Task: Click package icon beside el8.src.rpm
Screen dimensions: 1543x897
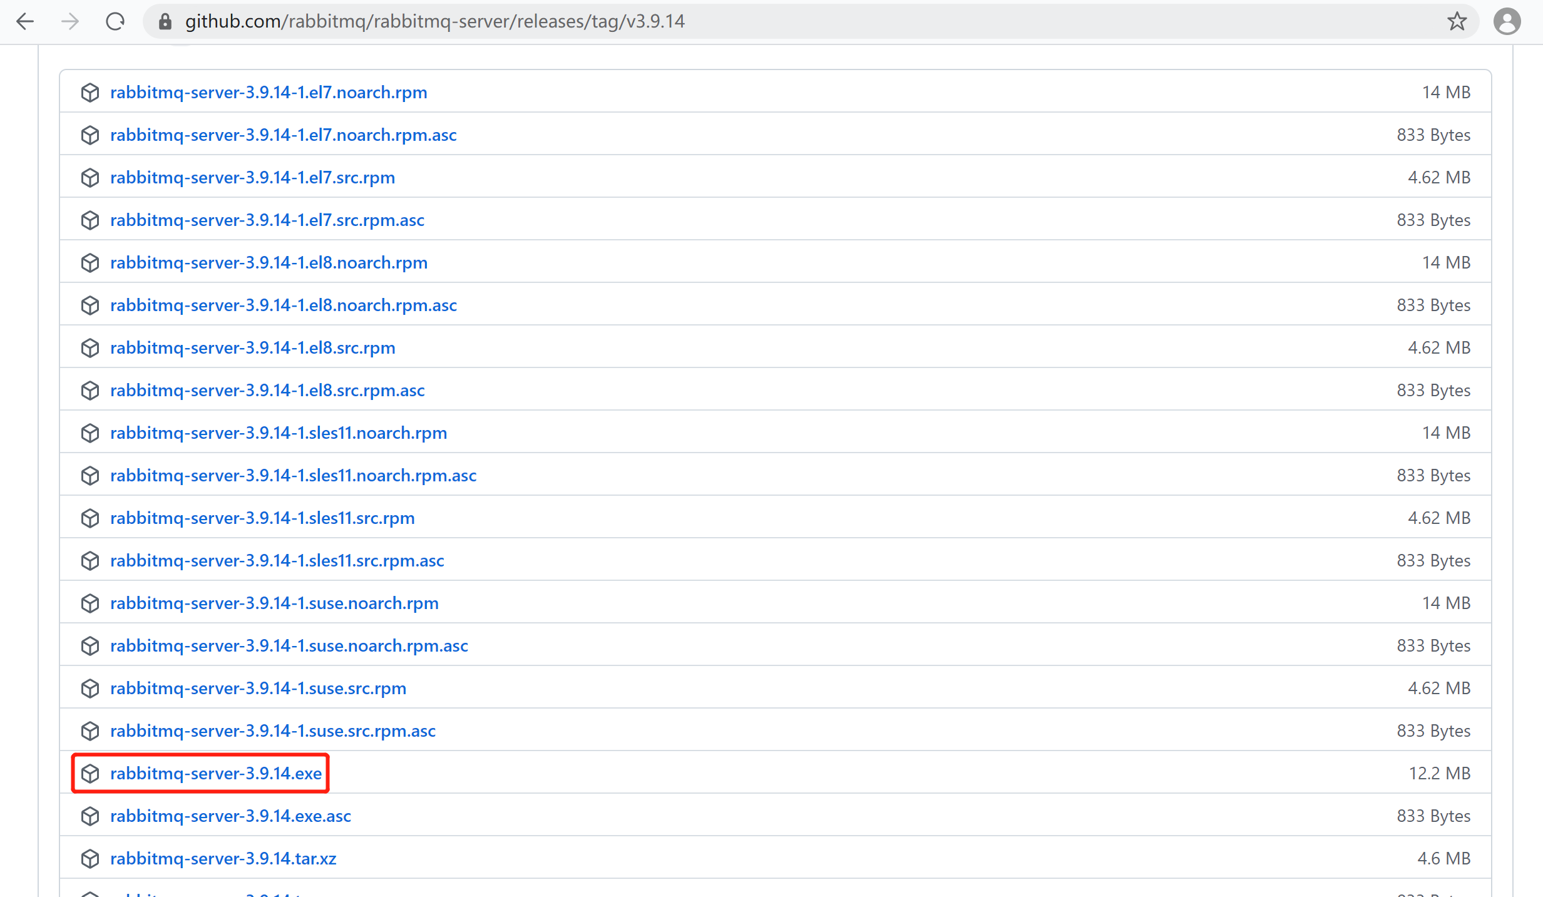Action: 90,348
